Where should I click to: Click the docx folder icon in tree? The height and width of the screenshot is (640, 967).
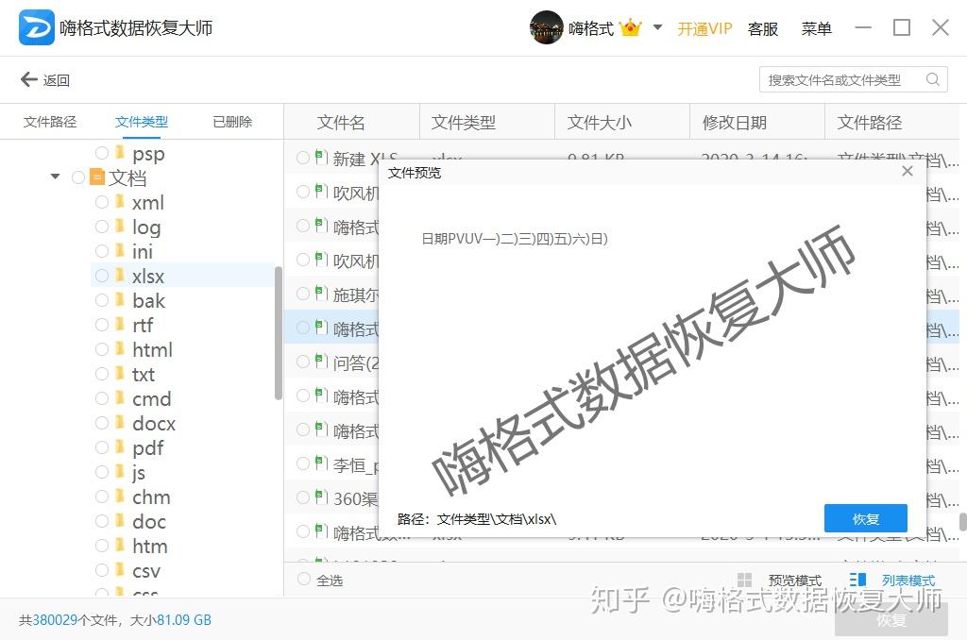[x=120, y=422]
